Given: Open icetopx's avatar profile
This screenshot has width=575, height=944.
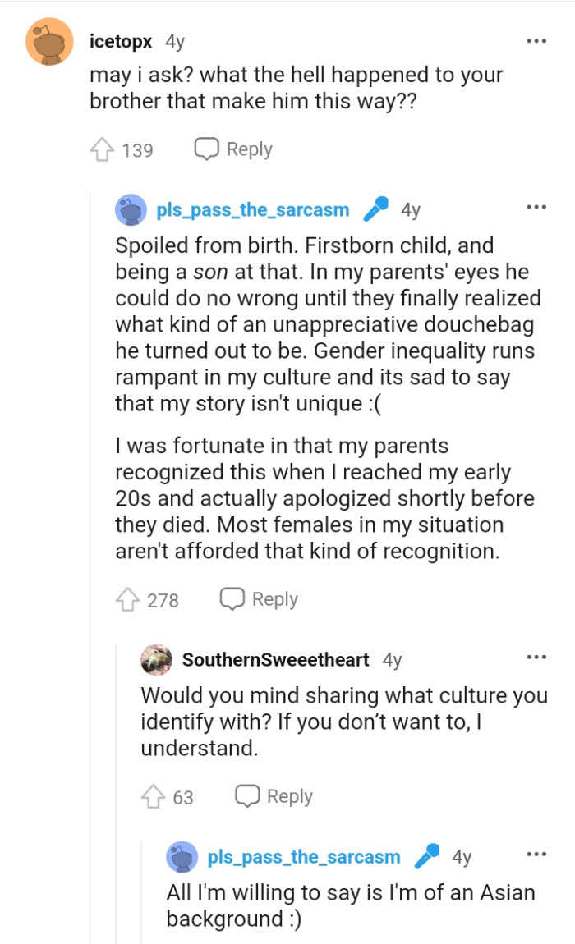Looking at the screenshot, I should pyautogui.click(x=50, y=41).
